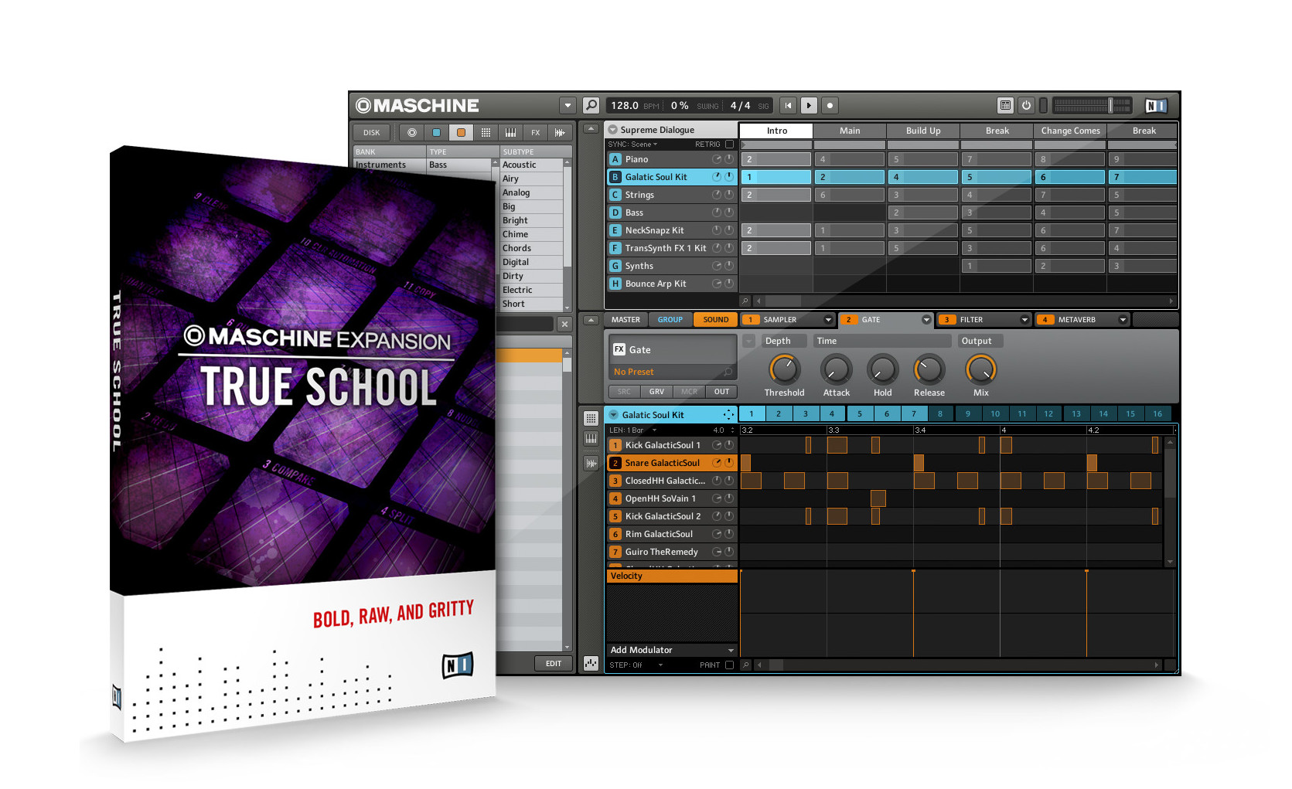This screenshot has height=789, width=1292.
Task: Click the pattern editor zoom magnifier
Action: click(745, 665)
